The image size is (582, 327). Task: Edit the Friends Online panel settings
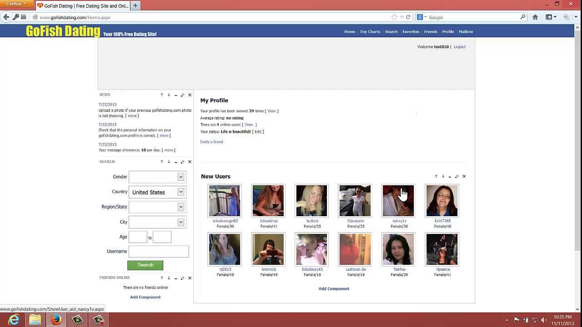point(183,278)
